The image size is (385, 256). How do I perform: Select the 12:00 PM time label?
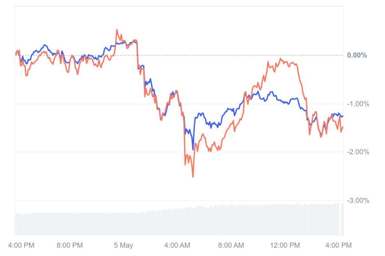[285, 246]
